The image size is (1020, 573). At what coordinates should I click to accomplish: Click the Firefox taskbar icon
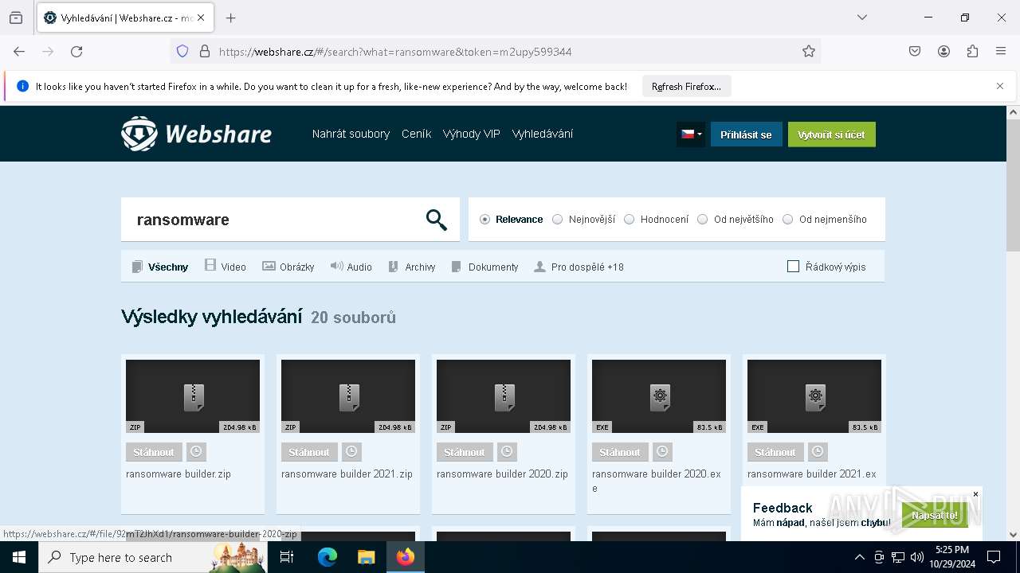pos(406,557)
